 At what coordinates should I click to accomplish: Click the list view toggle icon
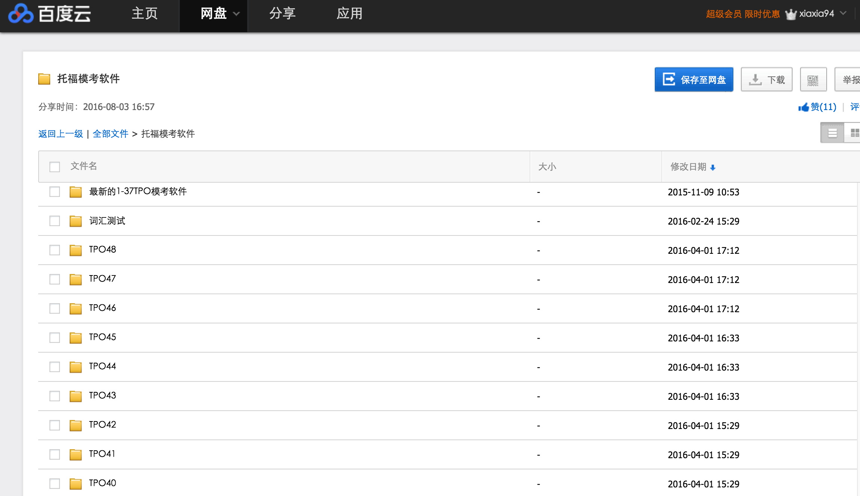point(832,133)
